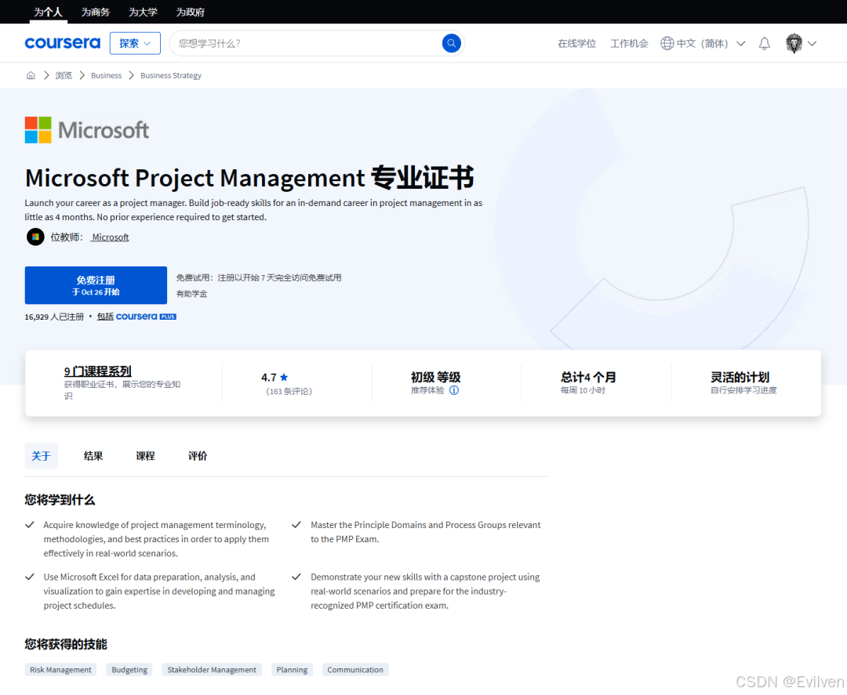Screen dimensions: 847x695
Task: Click the 您将学到什么 heading
Action: tap(60, 500)
